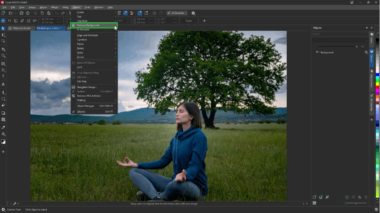Click the Redo arrow in toolbar
This screenshot has width=380, height=213.
(x=63, y=13)
